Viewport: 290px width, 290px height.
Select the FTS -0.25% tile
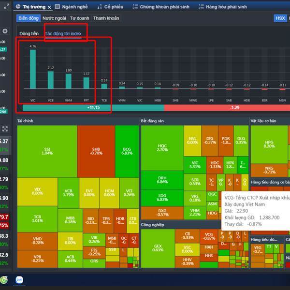coord(94,252)
